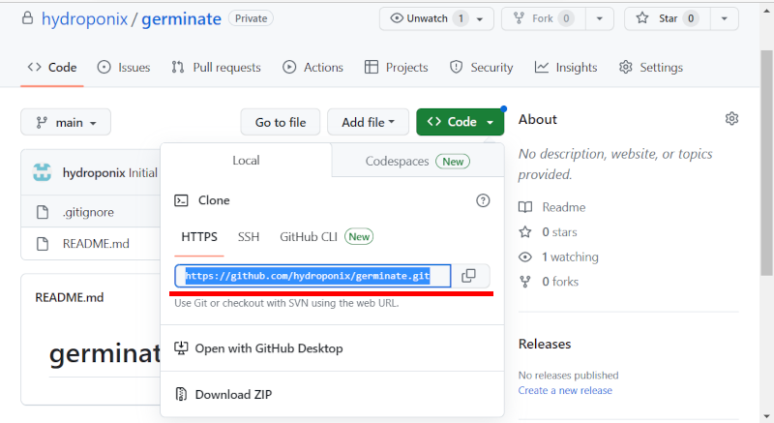Open the Add file dropdown

368,122
